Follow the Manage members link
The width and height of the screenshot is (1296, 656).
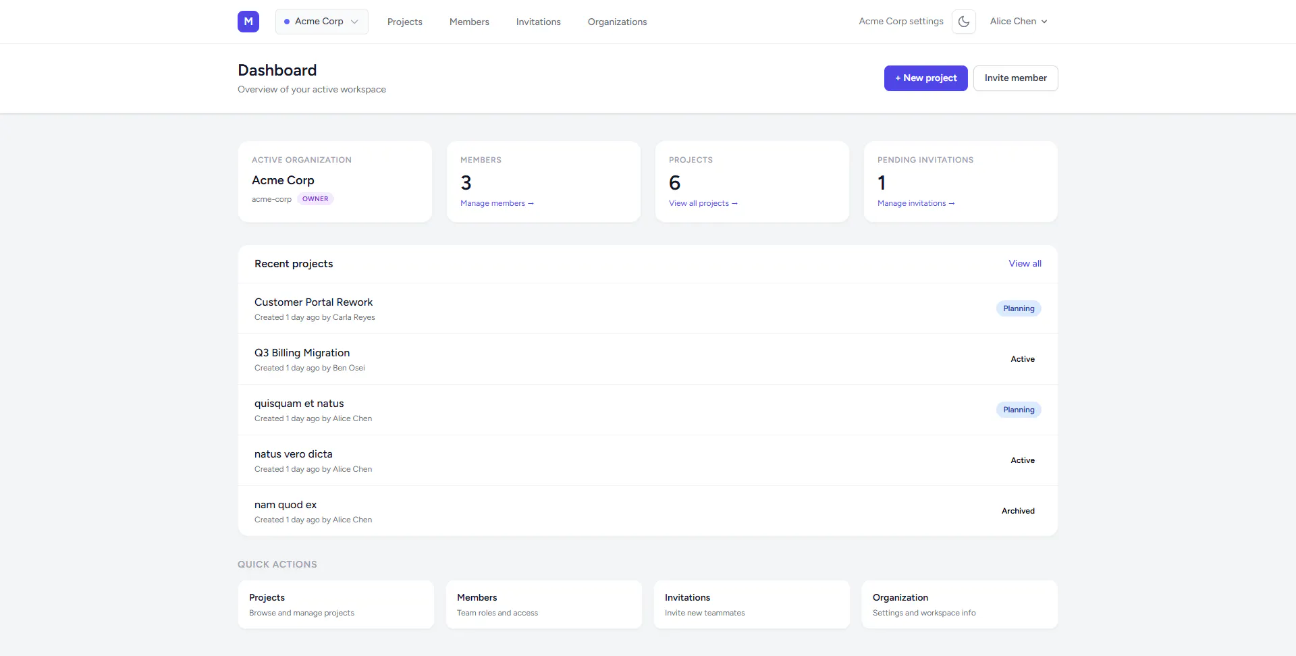click(497, 203)
